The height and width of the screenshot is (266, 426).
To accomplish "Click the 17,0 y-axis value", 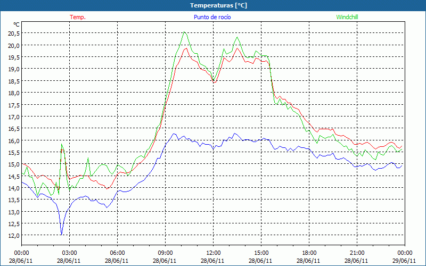I will [15, 117].
